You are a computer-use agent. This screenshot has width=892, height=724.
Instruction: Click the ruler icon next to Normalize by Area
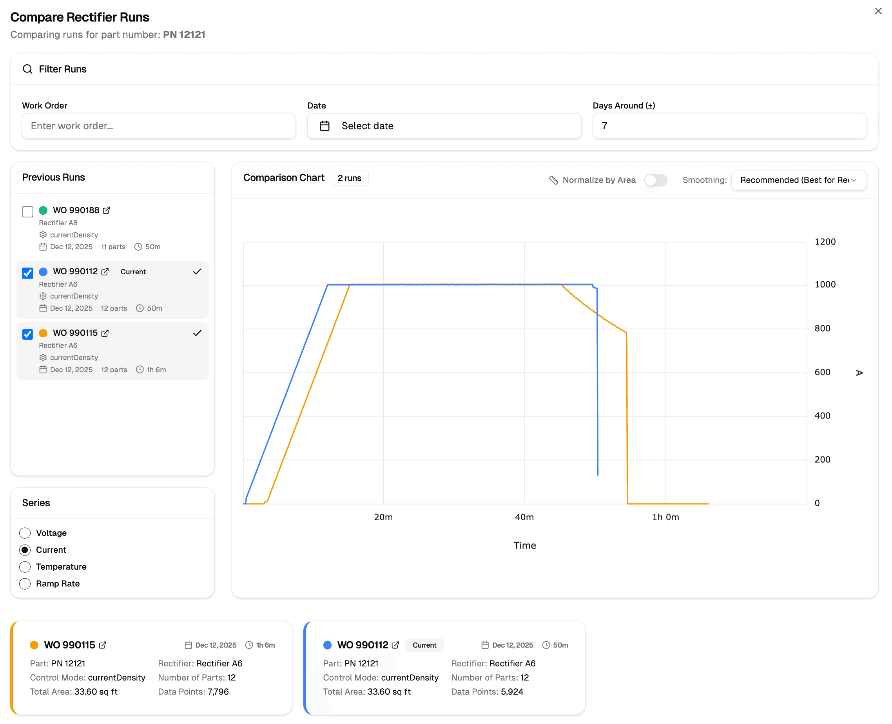554,180
